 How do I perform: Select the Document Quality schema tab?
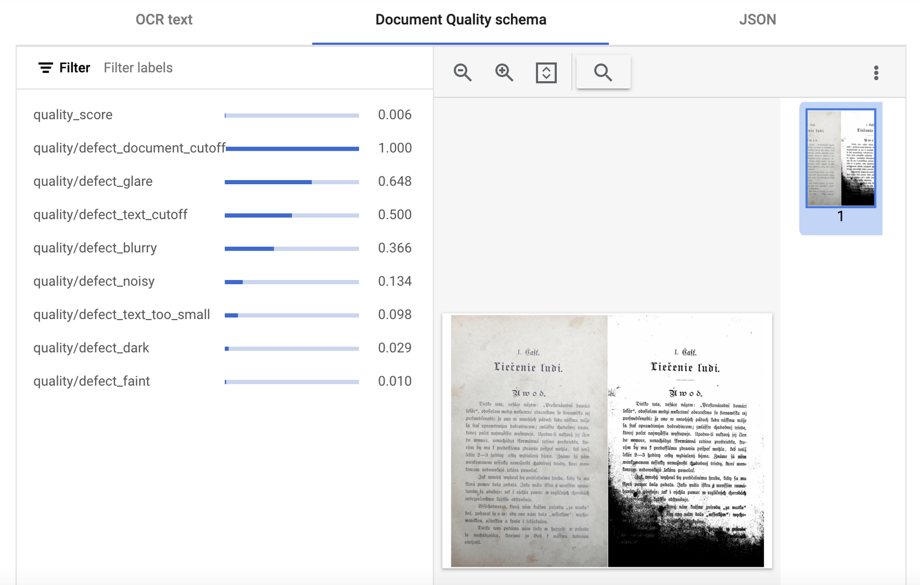(461, 19)
